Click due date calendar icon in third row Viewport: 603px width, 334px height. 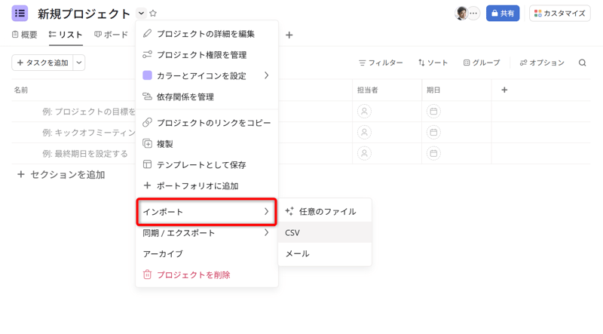[x=433, y=154]
